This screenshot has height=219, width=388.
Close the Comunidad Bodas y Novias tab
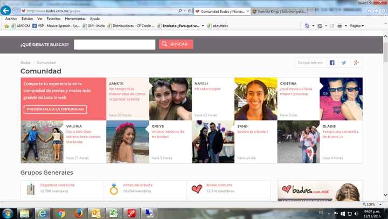point(248,11)
